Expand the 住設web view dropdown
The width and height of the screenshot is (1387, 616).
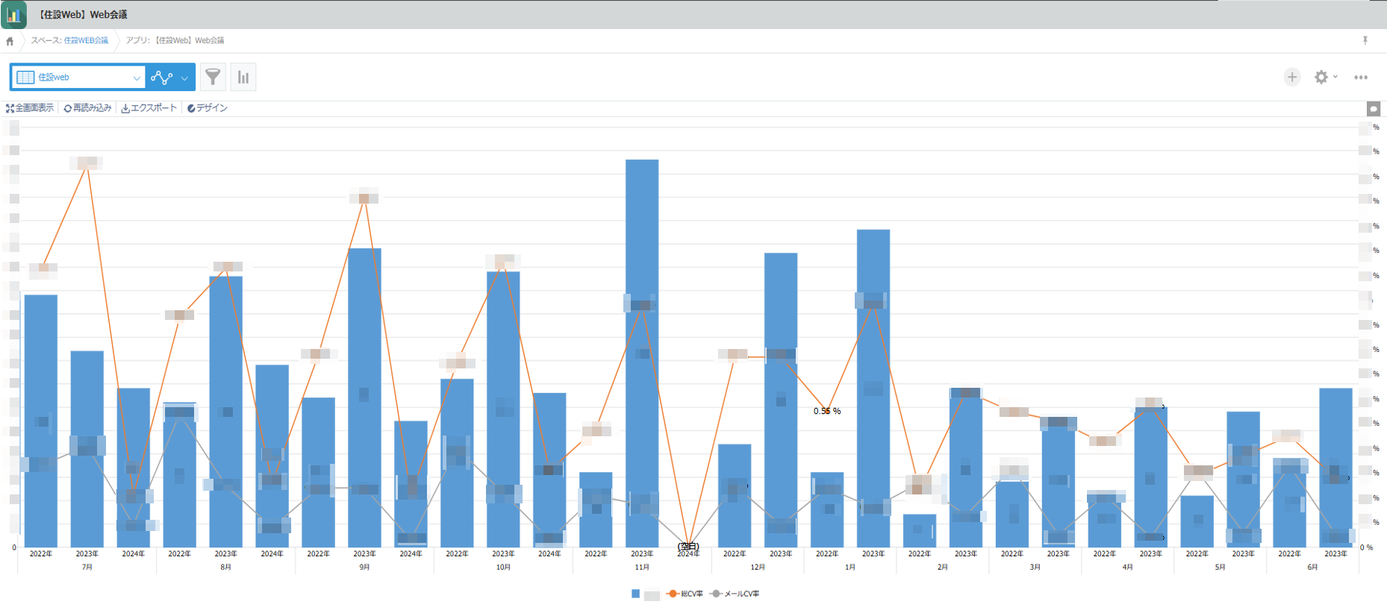click(136, 78)
